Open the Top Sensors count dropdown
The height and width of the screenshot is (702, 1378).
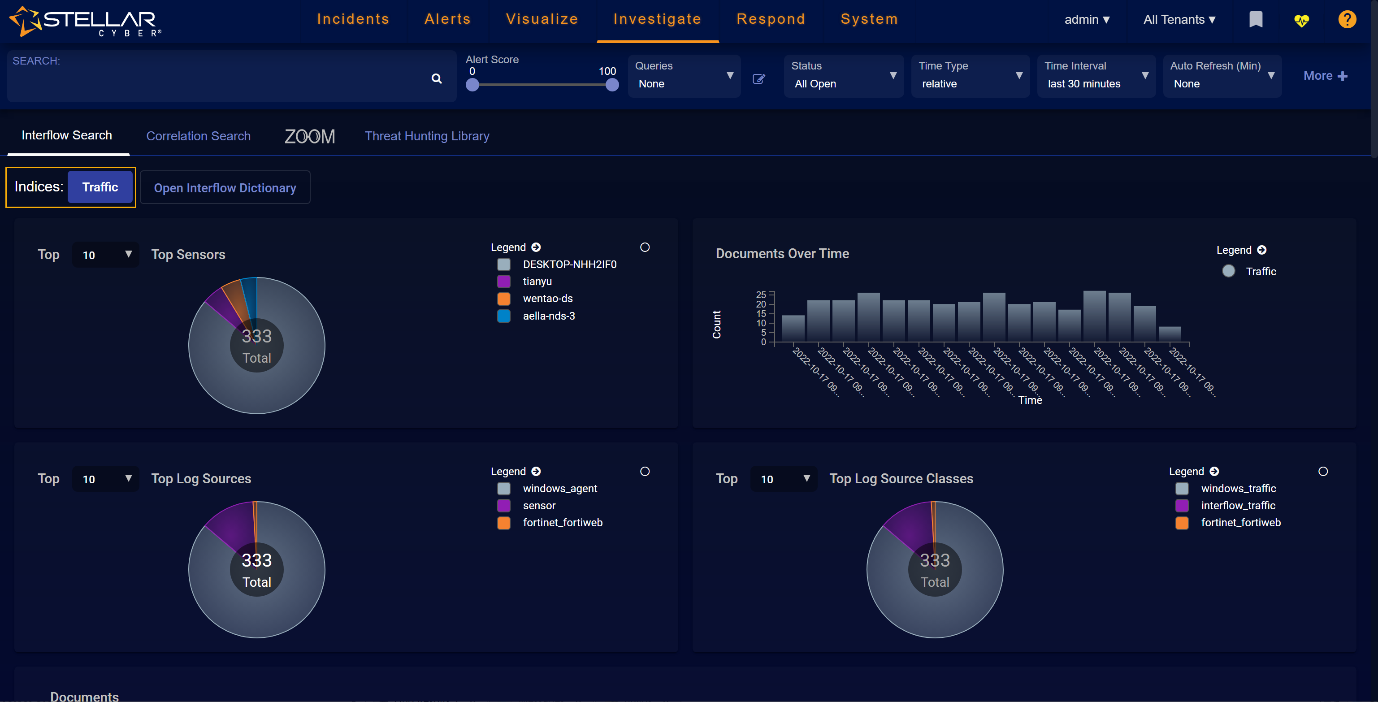[x=106, y=255]
